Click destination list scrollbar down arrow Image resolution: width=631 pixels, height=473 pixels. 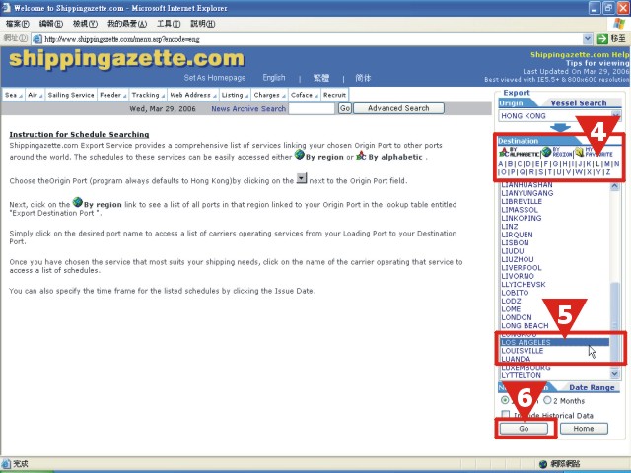pos(615,374)
